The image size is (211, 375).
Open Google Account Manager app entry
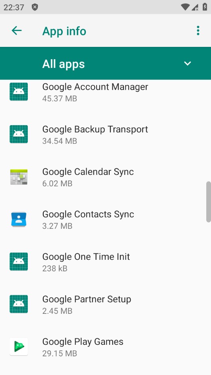coord(106,92)
